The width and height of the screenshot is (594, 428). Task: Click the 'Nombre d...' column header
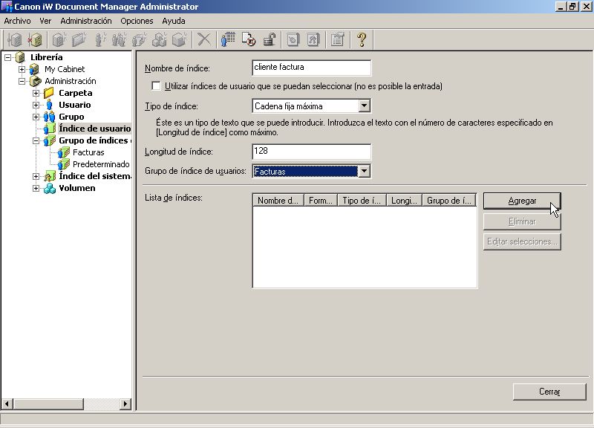[278, 201]
